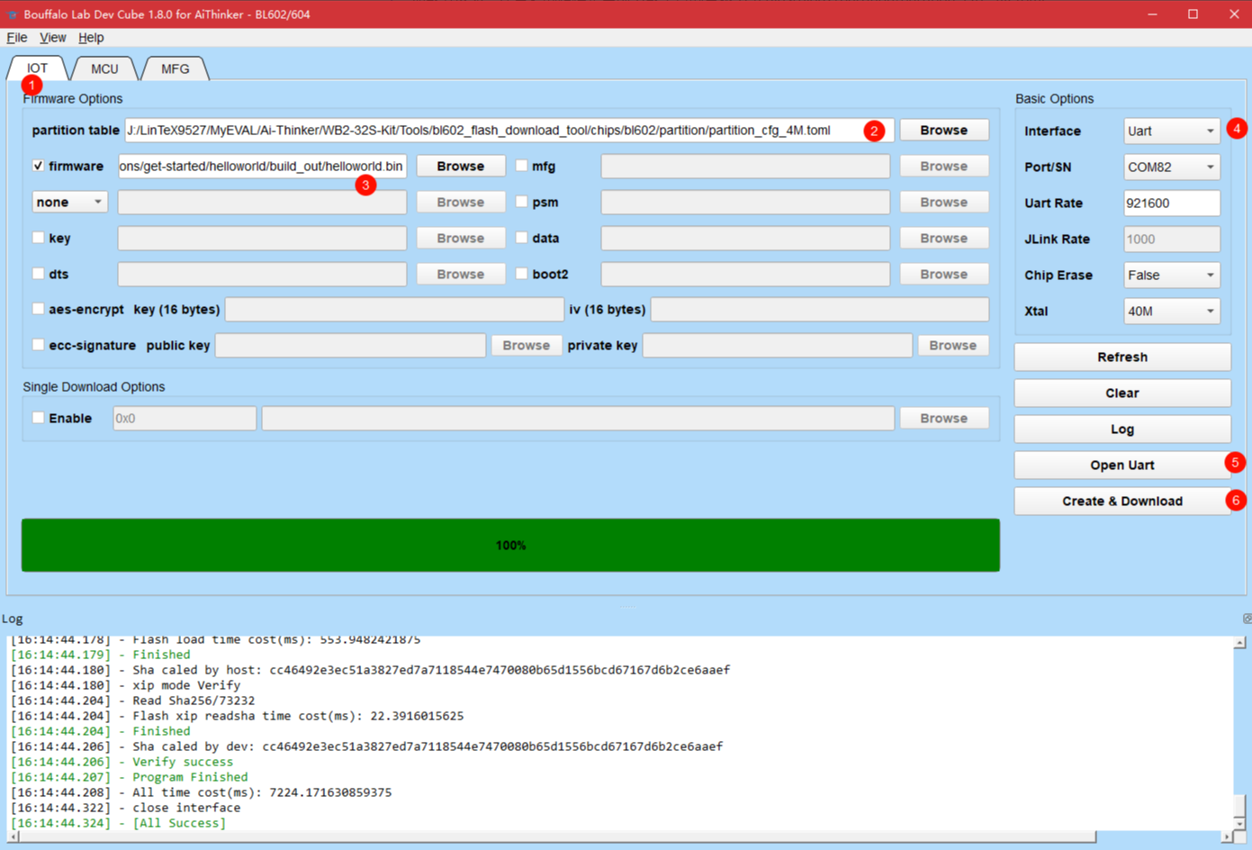Click Create & Download button
Viewport: 1252px width, 850px height.
point(1122,501)
